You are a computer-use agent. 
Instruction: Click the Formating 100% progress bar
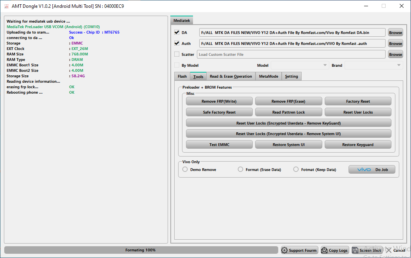pyautogui.click(x=141, y=250)
